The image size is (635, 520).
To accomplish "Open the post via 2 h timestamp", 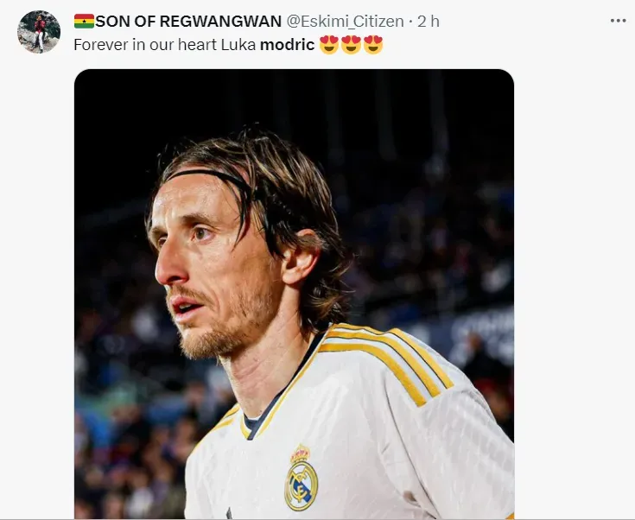I will click(429, 22).
